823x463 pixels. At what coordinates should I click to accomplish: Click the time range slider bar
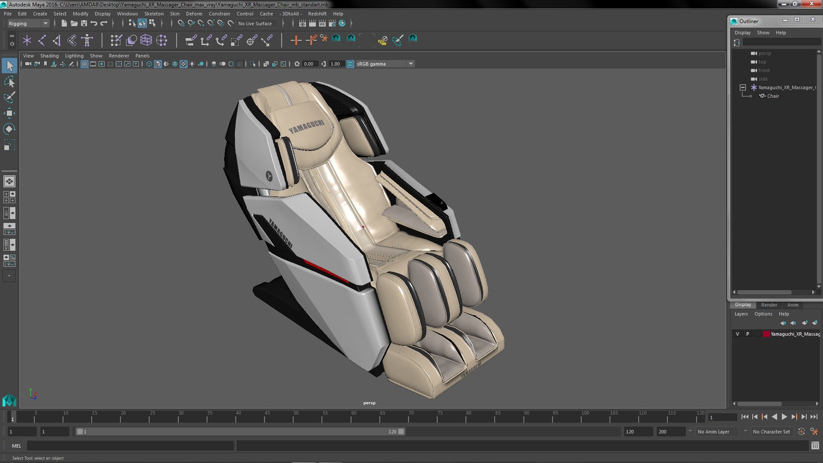pyautogui.click(x=240, y=432)
